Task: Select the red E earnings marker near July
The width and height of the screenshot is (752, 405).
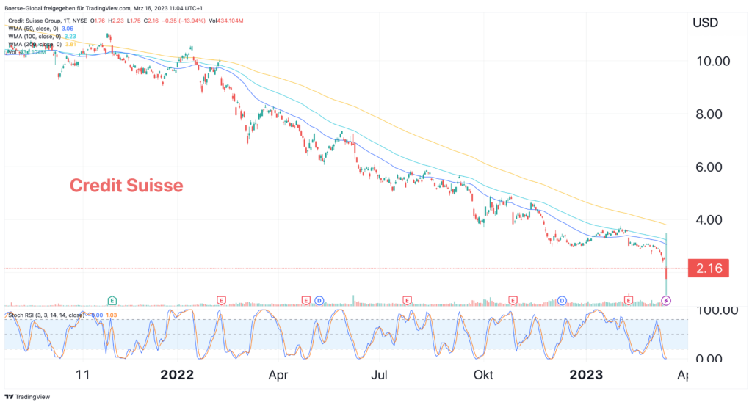Action: point(407,300)
